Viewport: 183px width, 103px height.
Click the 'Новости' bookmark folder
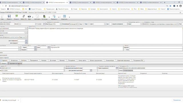(x=113, y=9)
